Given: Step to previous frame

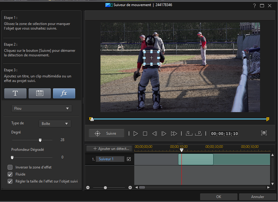Looking at the screenshot, I should [x=154, y=133].
